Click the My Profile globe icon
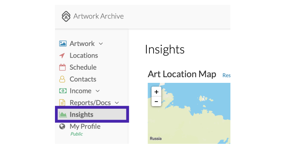285x154 pixels. pyautogui.click(x=62, y=127)
